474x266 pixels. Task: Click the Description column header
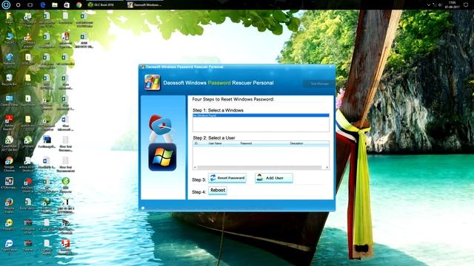(296, 143)
